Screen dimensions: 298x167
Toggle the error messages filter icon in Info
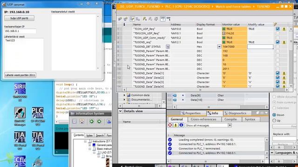170,125
